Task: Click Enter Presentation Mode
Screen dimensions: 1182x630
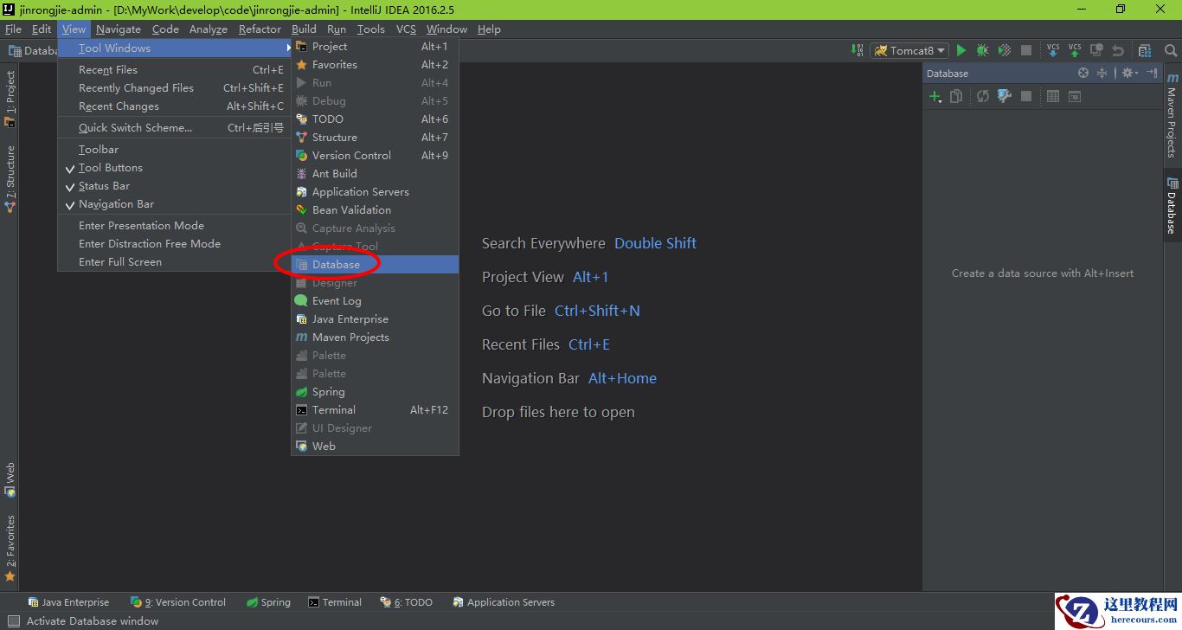Action: point(141,226)
